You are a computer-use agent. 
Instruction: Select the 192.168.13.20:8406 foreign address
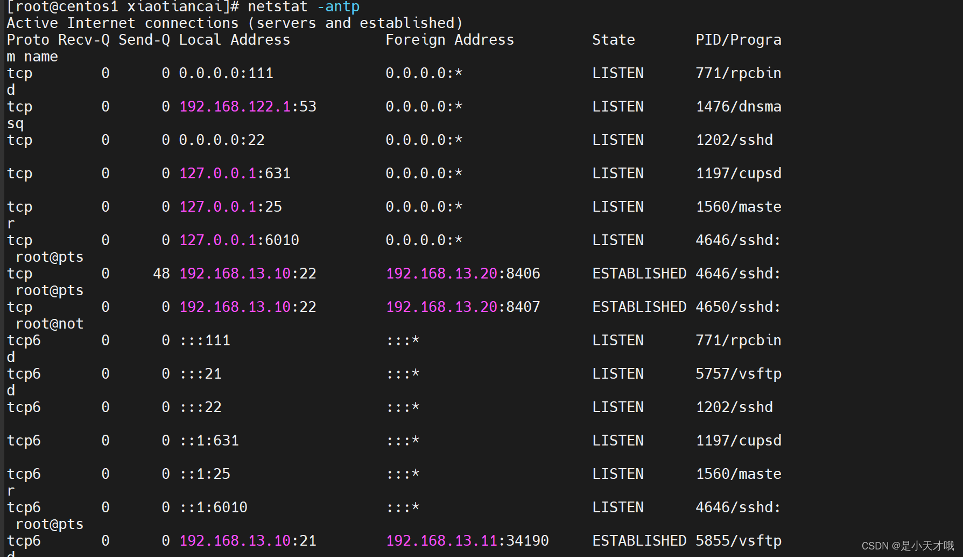(x=462, y=273)
